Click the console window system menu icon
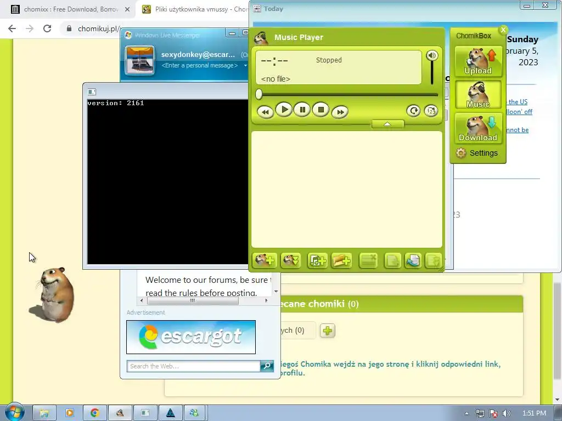This screenshot has width=562, height=421. pos(92,92)
